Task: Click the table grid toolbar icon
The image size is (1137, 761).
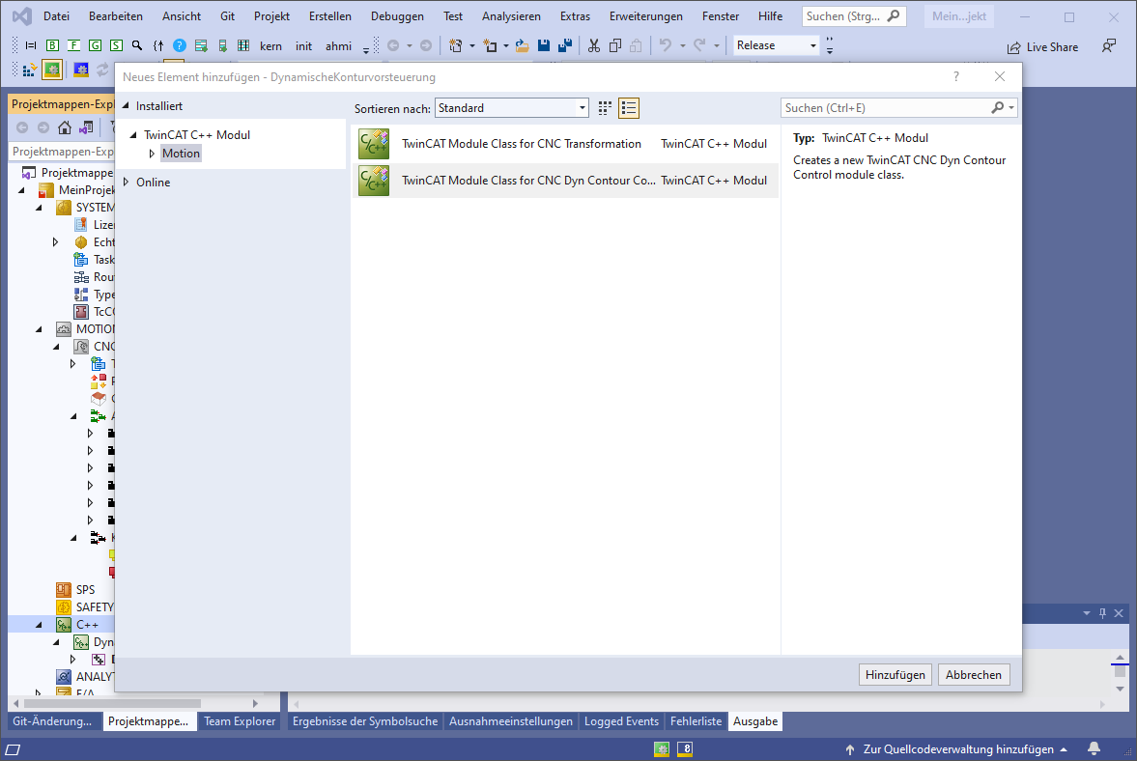Action: pos(243,45)
